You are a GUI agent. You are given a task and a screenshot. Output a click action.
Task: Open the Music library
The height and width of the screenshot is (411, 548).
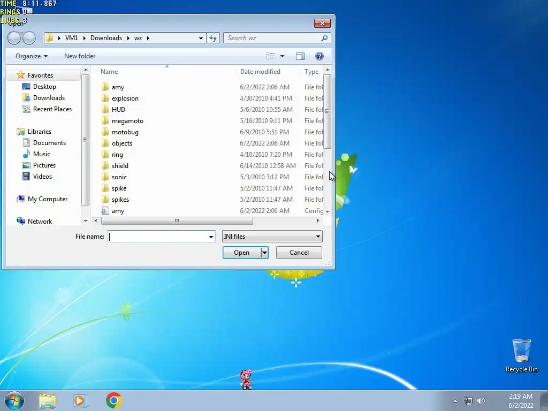tap(41, 154)
